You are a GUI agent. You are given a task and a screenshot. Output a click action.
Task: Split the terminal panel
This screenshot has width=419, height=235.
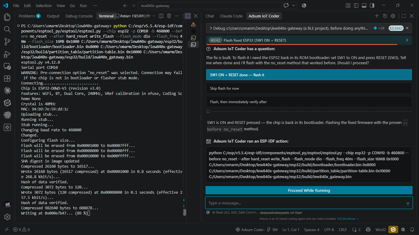161,16
